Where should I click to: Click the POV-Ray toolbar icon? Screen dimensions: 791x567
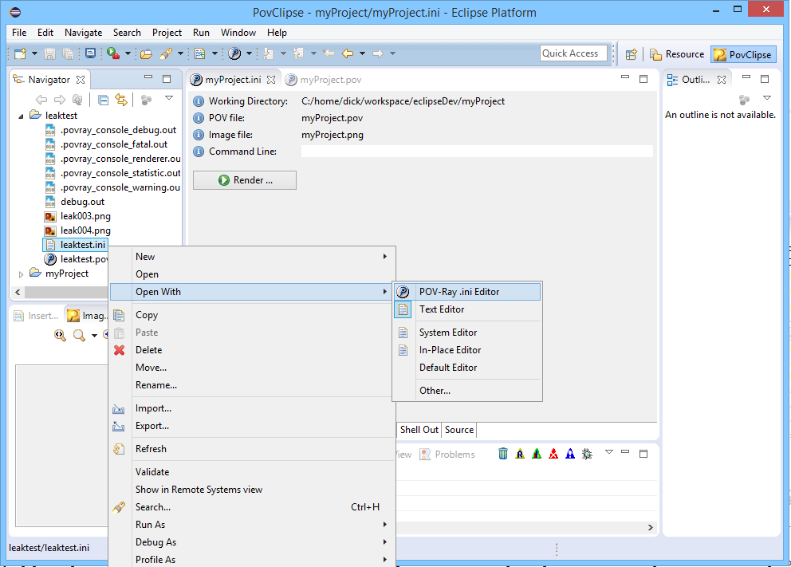(234, 53)
